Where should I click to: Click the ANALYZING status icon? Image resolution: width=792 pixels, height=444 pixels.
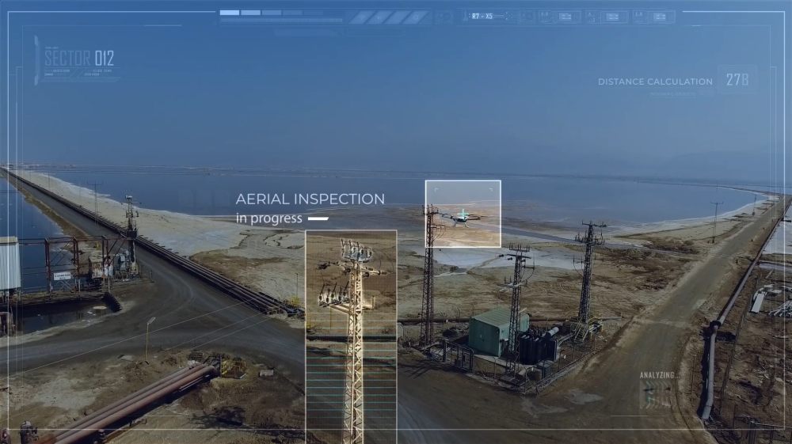[x=656, y=394]
